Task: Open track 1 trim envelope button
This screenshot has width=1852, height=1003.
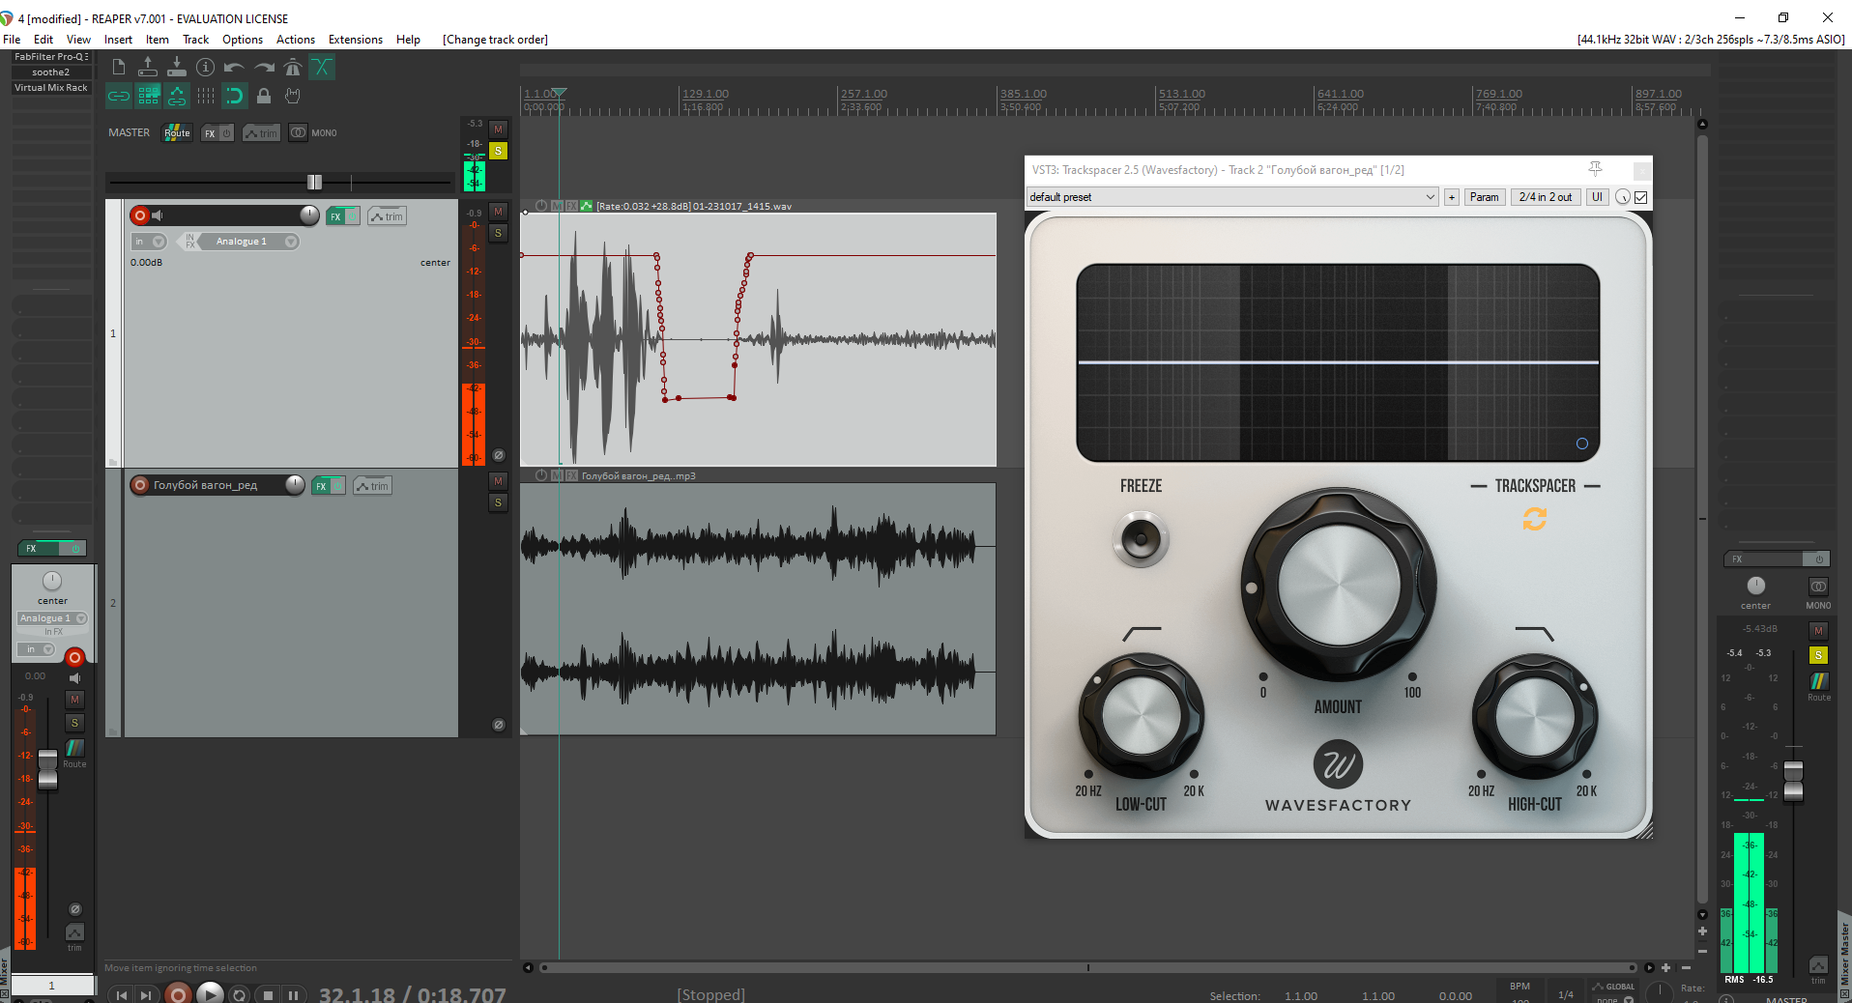Action: click(x=387, y=216)
